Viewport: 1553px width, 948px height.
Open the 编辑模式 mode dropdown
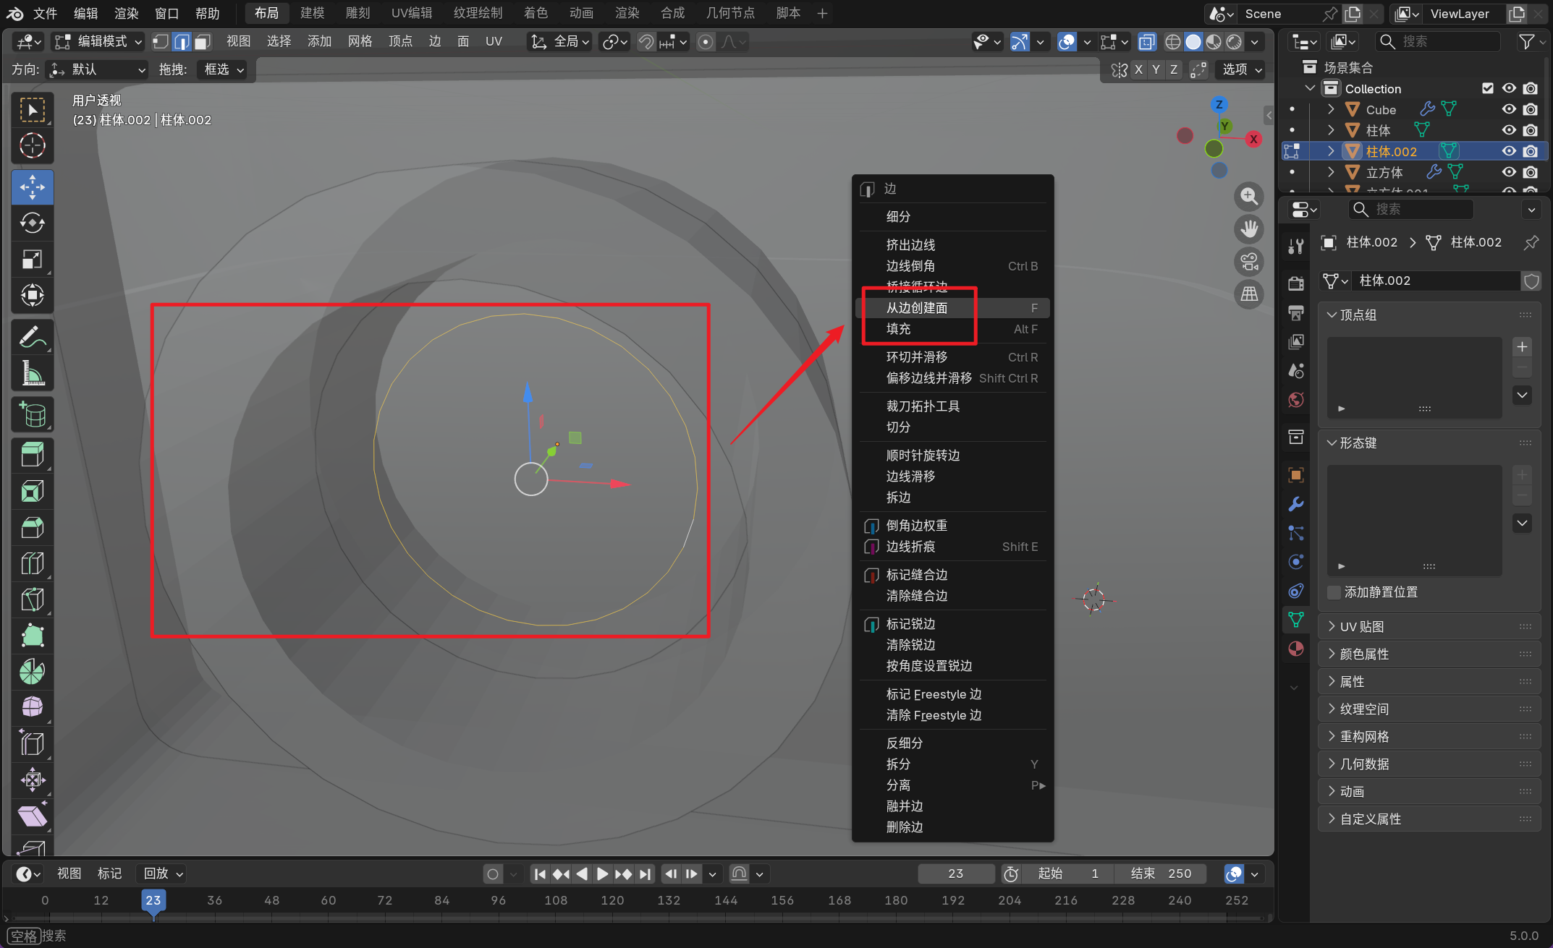point(100,42)
